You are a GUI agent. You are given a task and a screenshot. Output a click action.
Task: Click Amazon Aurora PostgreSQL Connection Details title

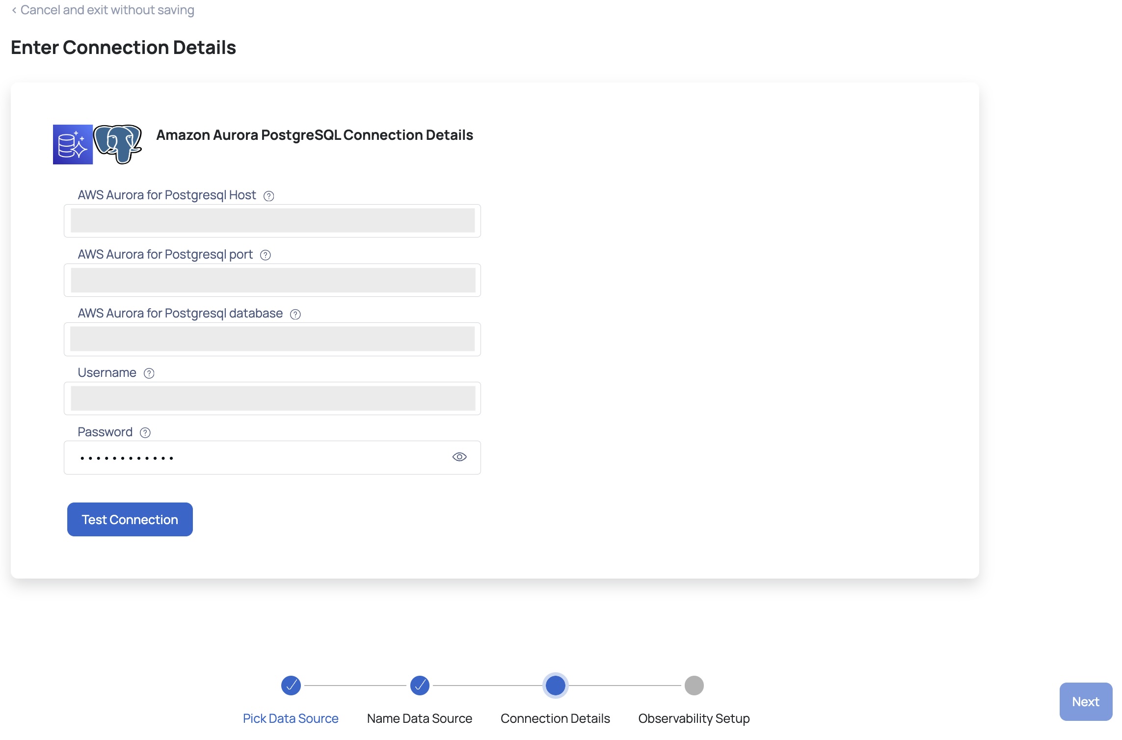coord(315,135)
